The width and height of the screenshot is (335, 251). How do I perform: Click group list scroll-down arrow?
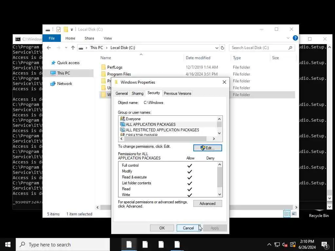(x=220, y=133)
